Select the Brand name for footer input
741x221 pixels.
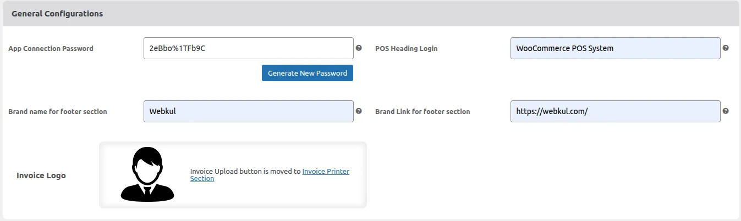point(248,111)
